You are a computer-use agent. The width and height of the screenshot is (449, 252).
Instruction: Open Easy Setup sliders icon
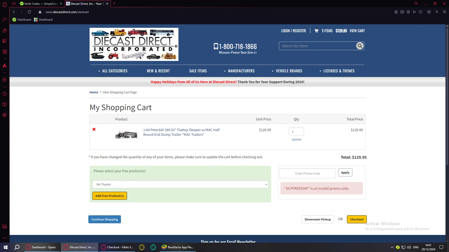tap(445, 12)
